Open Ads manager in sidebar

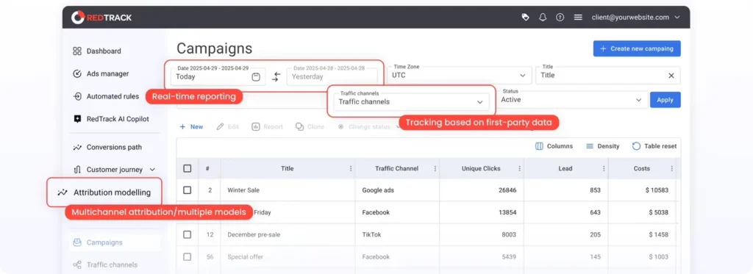point(101,74)
